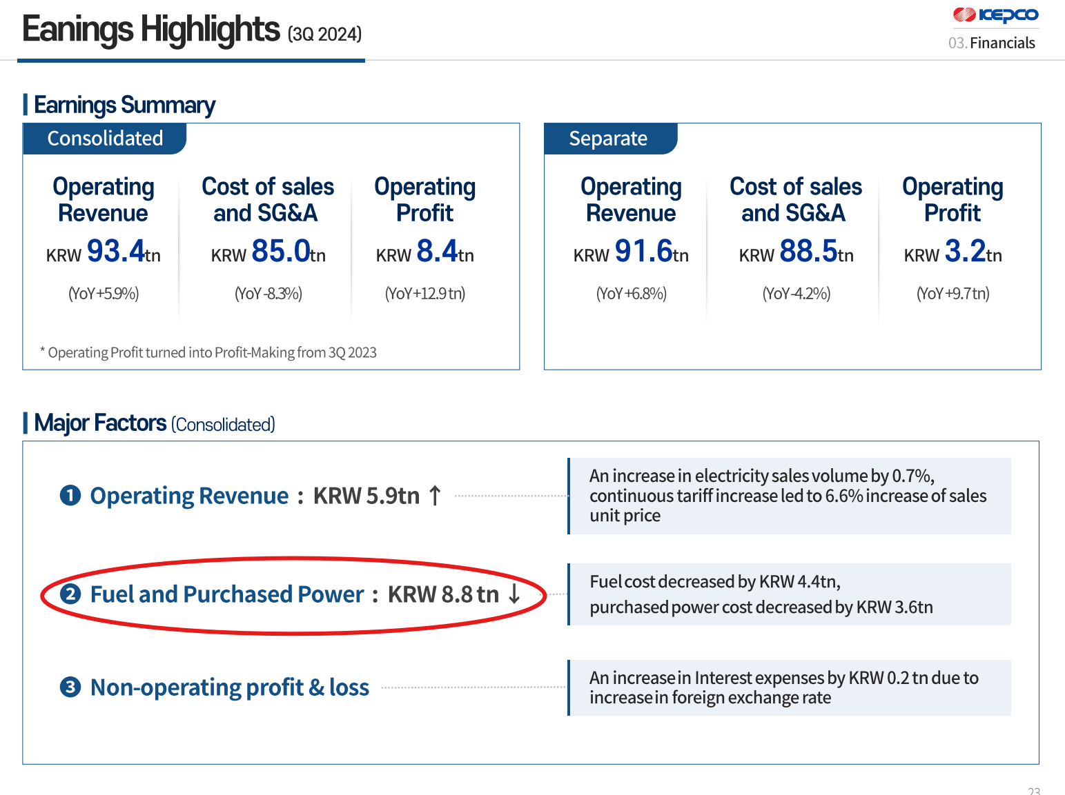Screen dimensions: 1065x795
Task: Expand the Fuel and Purchased Power explanation box
Action: 789,594
